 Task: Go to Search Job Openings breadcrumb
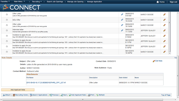tap(55, 2)
